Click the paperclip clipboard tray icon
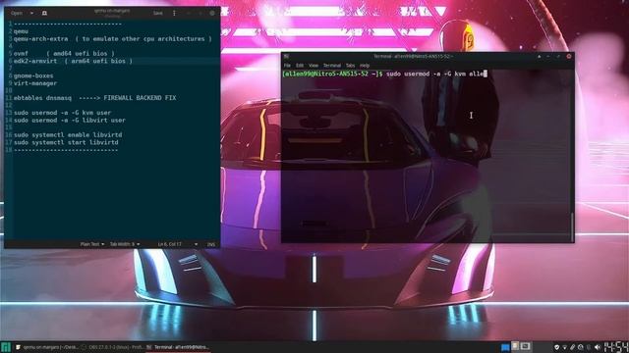The height and width of the screenshot is (353, 629). click(572, 347)
